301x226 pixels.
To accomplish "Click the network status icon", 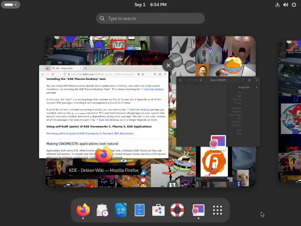I will [277, 5].
